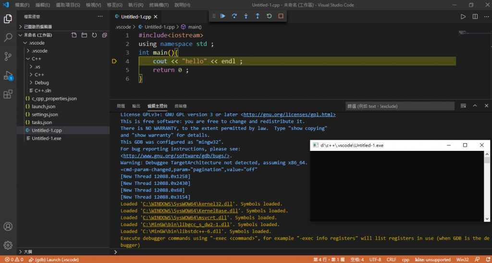
Task: Restart the debug session
Action: click(269, 16)
